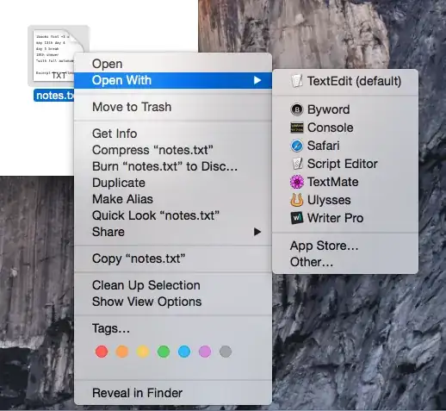The image size is (446, 411).
Task: Apply the red tag color
Action: 102,352
